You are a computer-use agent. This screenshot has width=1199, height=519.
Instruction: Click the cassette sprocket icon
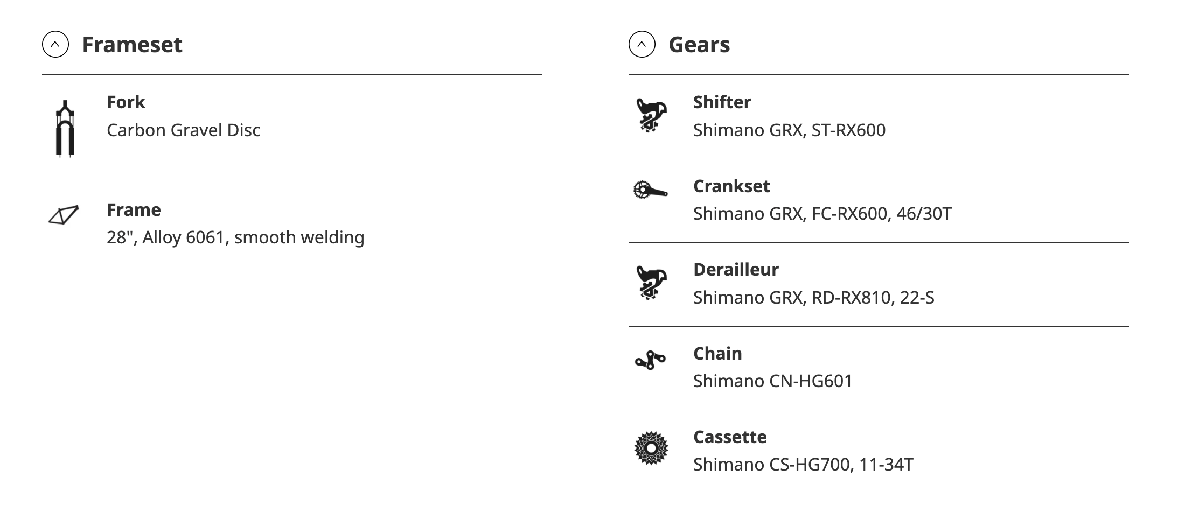pyautogui.click(x=651, y=448)
